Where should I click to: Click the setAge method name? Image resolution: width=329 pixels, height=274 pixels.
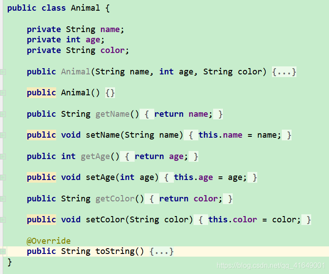100,177
